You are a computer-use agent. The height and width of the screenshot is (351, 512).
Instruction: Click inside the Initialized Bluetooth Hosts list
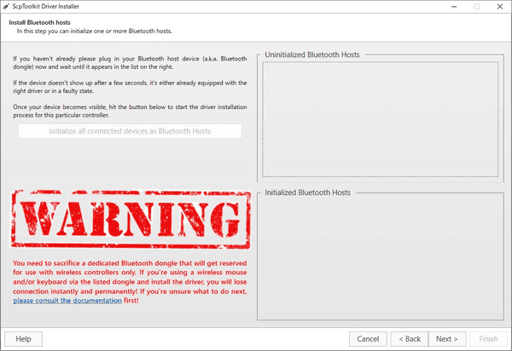(x=381, y=258)
